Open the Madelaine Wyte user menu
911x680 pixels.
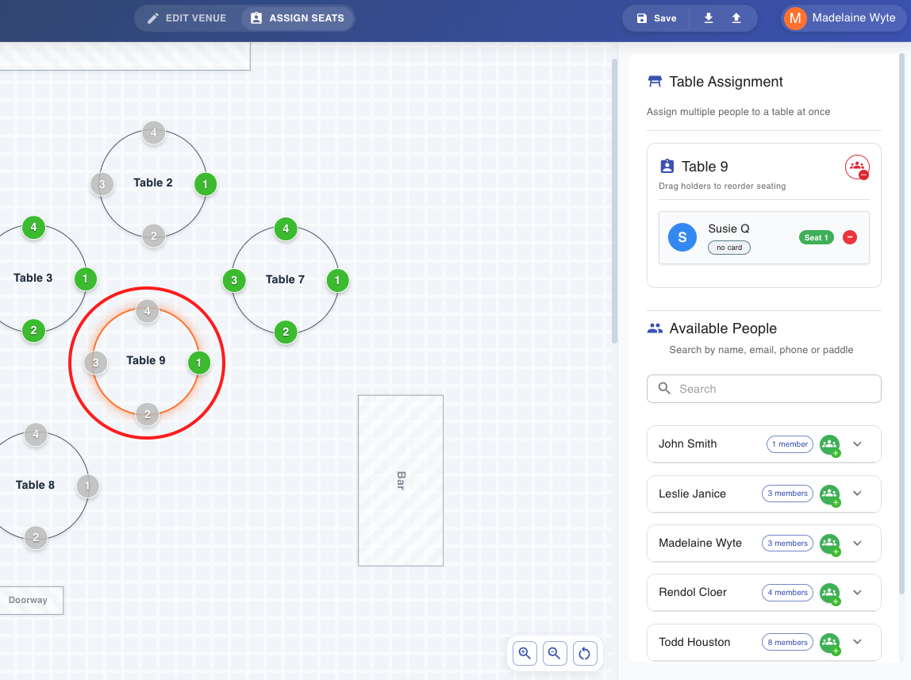tap(844, 18)
